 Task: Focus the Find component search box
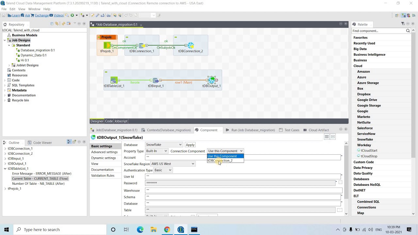click(378, 31)
